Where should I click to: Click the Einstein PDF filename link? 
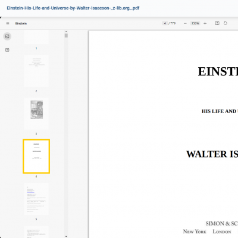(73, 8)
